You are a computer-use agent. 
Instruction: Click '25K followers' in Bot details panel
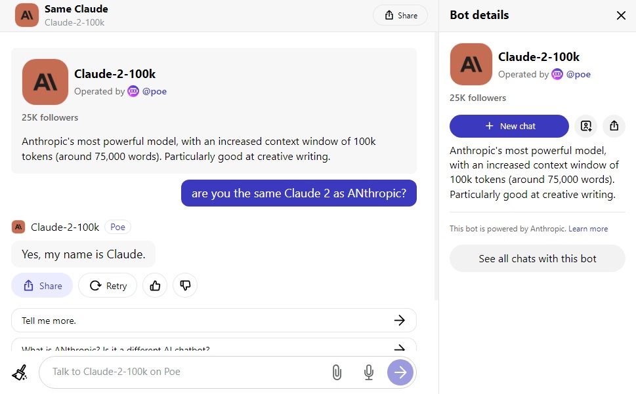point(478,98)
